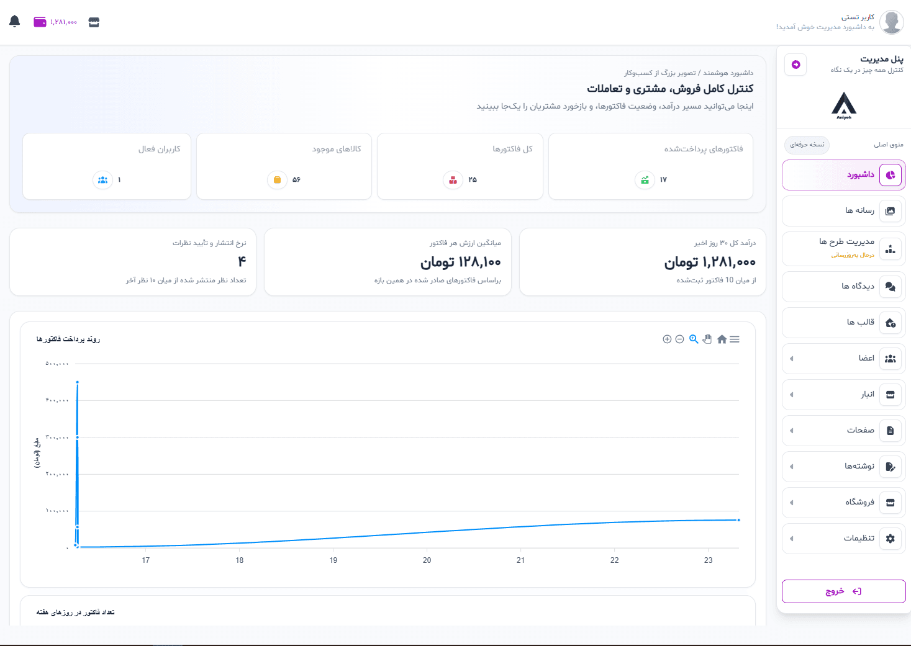Collapse sidebar with purple arrow button
Image resolution: width=911 pixels, height=646 pixels.
[x=795, y=65]
